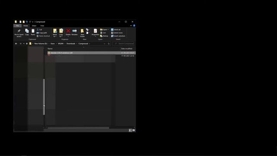
Task: Click Select none in Select group
Action: (117, 33)
